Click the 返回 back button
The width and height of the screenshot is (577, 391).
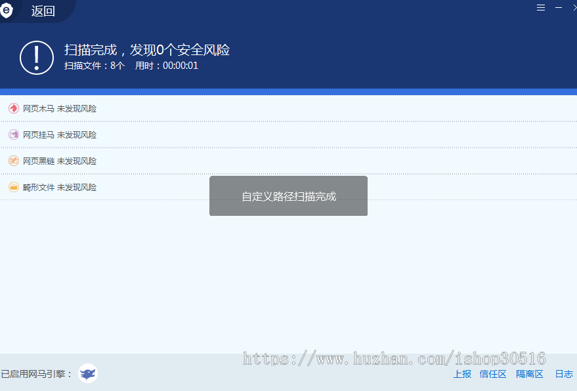43,11
